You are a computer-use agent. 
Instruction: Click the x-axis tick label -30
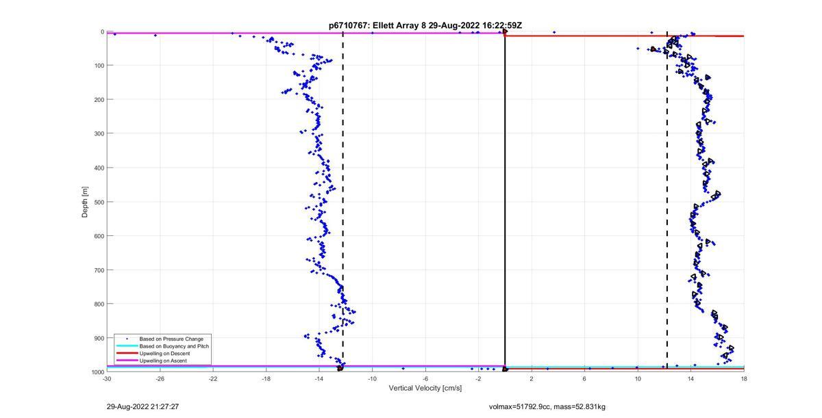(x=107, y=378)
